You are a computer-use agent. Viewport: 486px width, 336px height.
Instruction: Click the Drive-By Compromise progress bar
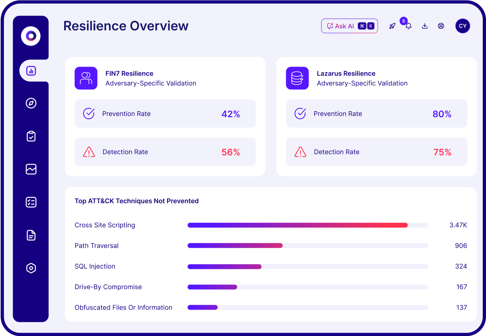click(x=308, y=287)
